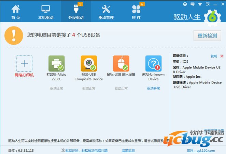226x154 pixels.
Task: Open the 温度监测 temperature monitor link
Action: pos(128,150)
